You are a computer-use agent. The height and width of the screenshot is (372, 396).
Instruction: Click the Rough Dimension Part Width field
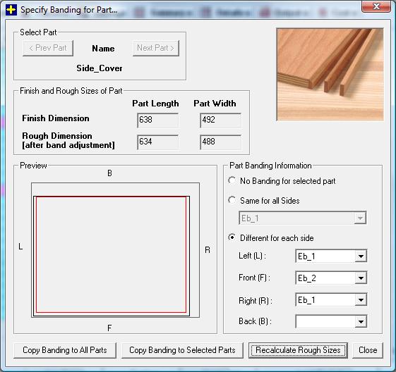tap(220, 142)
